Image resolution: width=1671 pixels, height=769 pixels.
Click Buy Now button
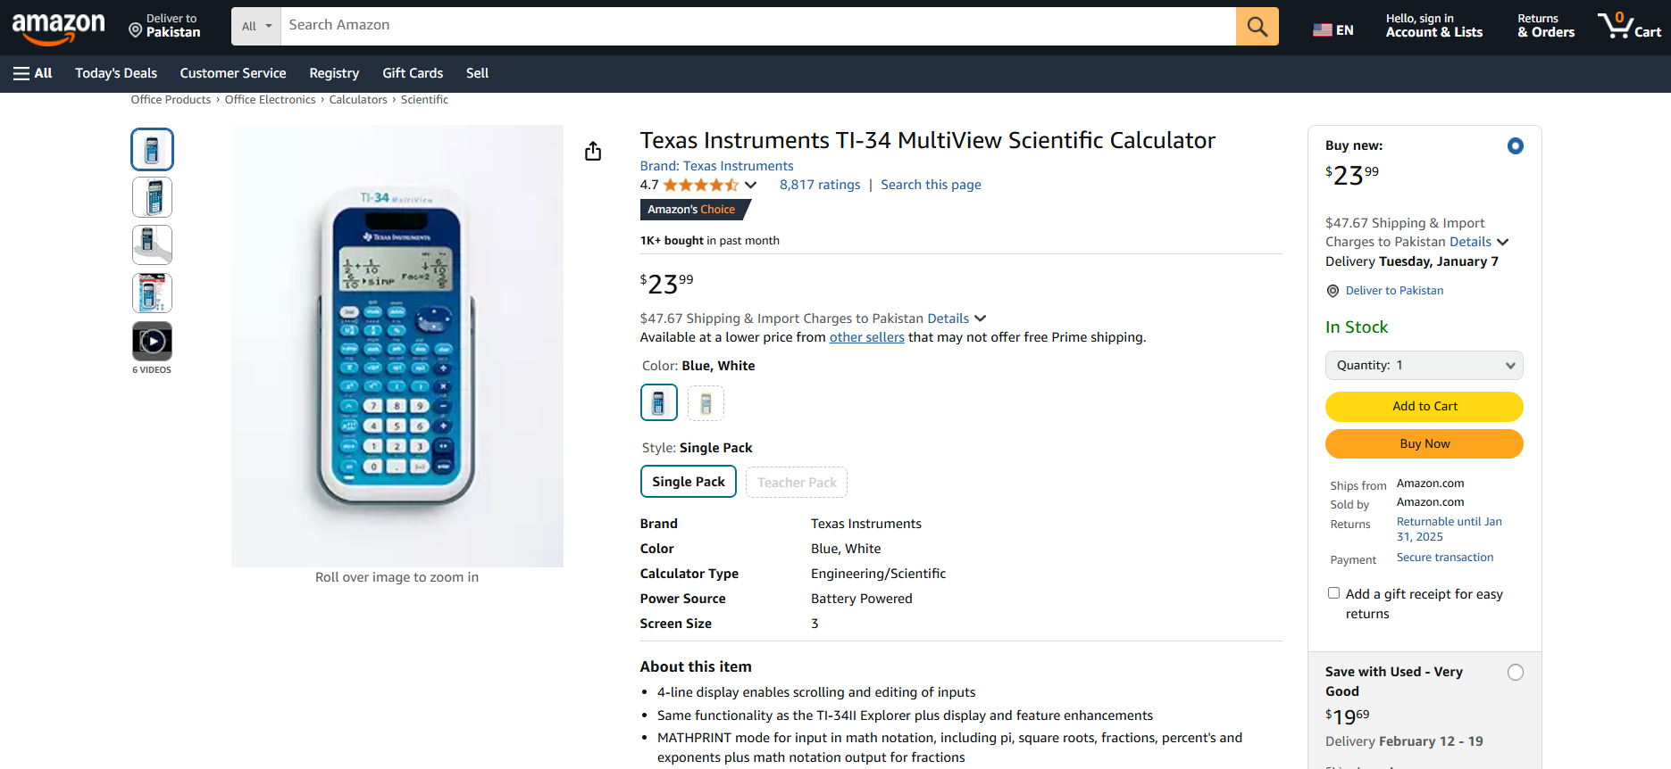point(1425,444)
